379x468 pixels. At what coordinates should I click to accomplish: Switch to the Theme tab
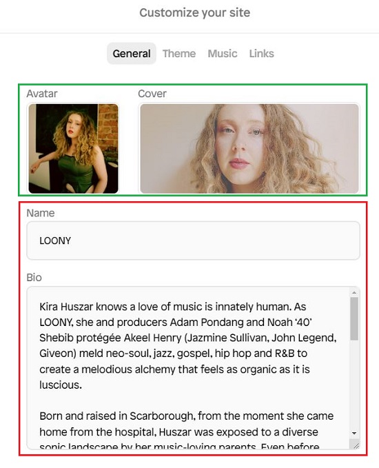pyautogui.click(x=179, y=54)
